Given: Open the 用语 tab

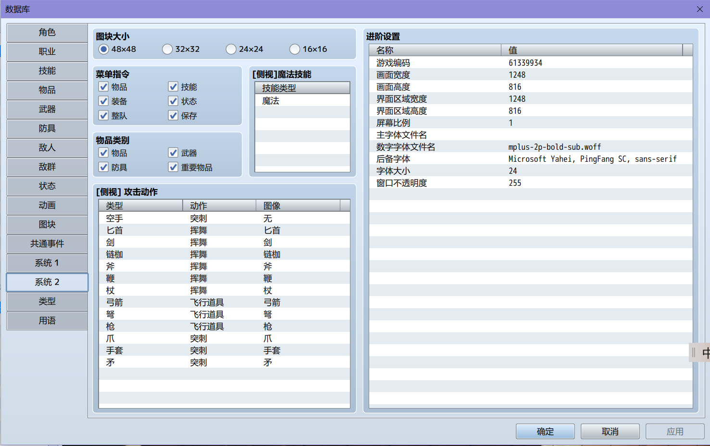Looking at the screenshot, I should click(x=47, y=321).
